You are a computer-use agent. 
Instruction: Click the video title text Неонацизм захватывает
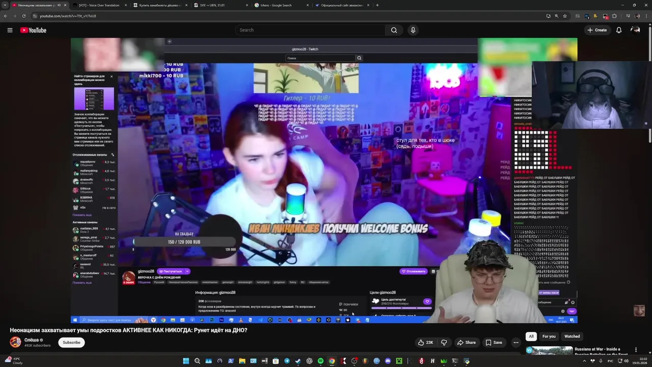128,330
